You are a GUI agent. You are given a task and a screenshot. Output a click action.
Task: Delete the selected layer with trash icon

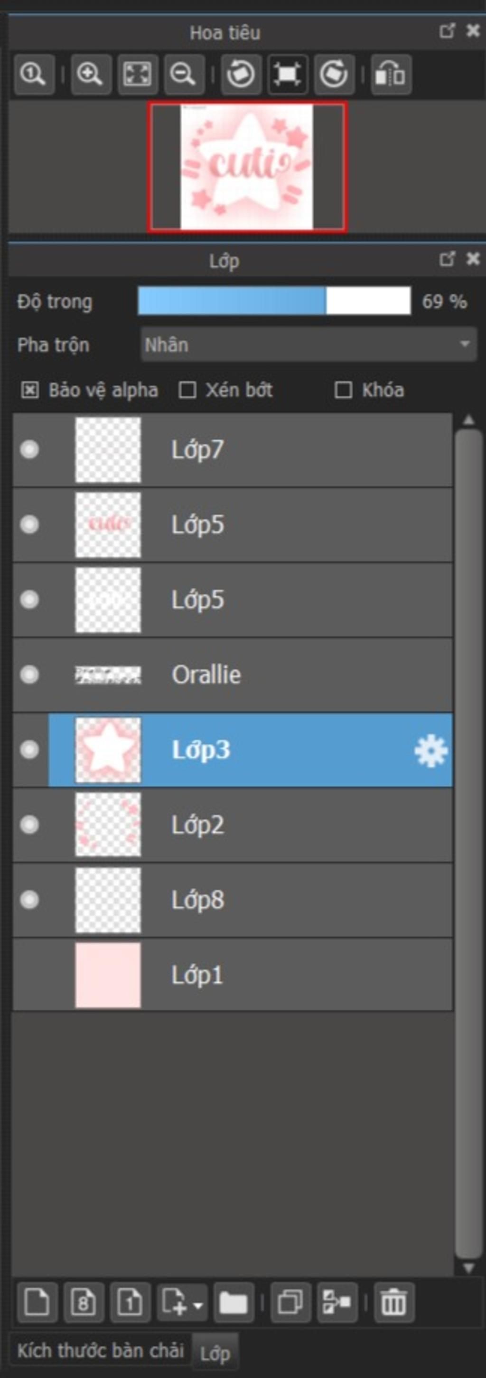(x=393, y=1302)
